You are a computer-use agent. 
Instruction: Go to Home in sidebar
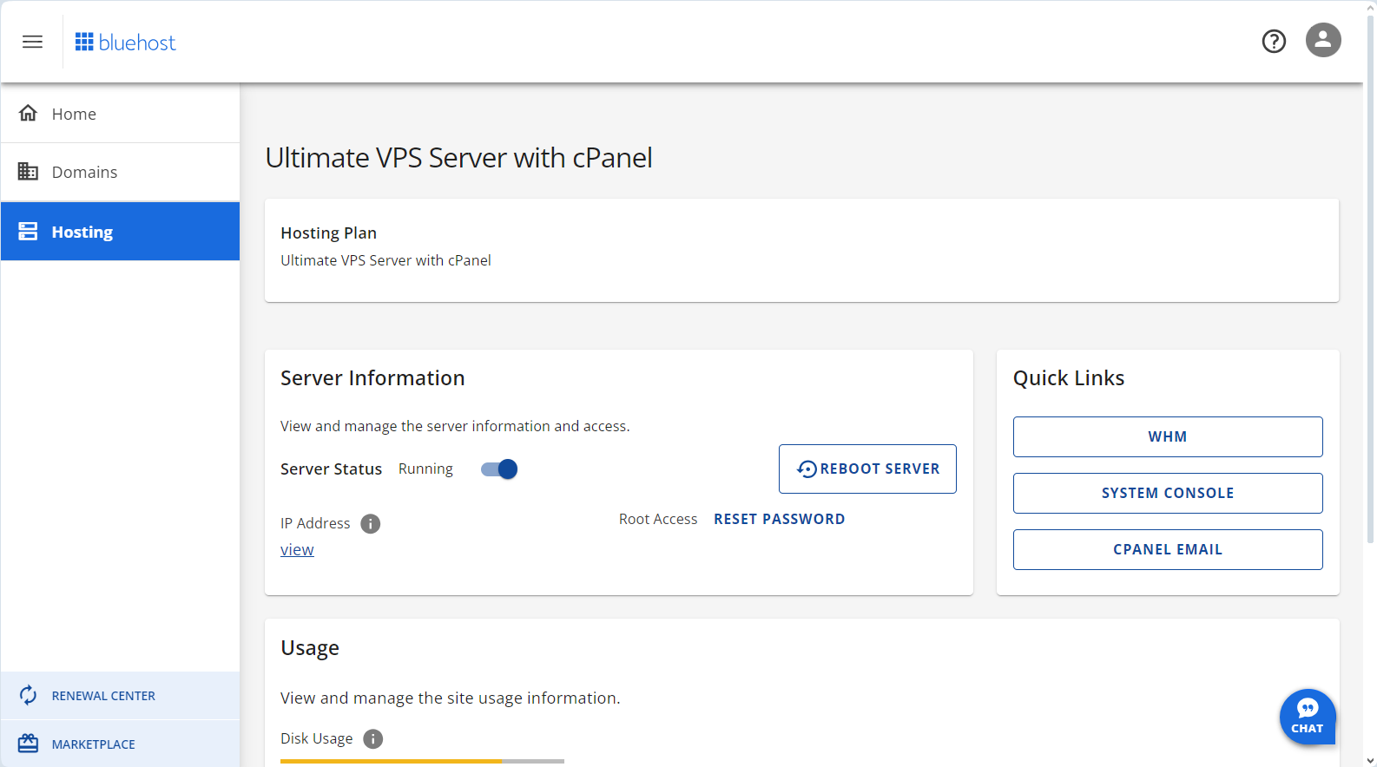coord(120,114)
